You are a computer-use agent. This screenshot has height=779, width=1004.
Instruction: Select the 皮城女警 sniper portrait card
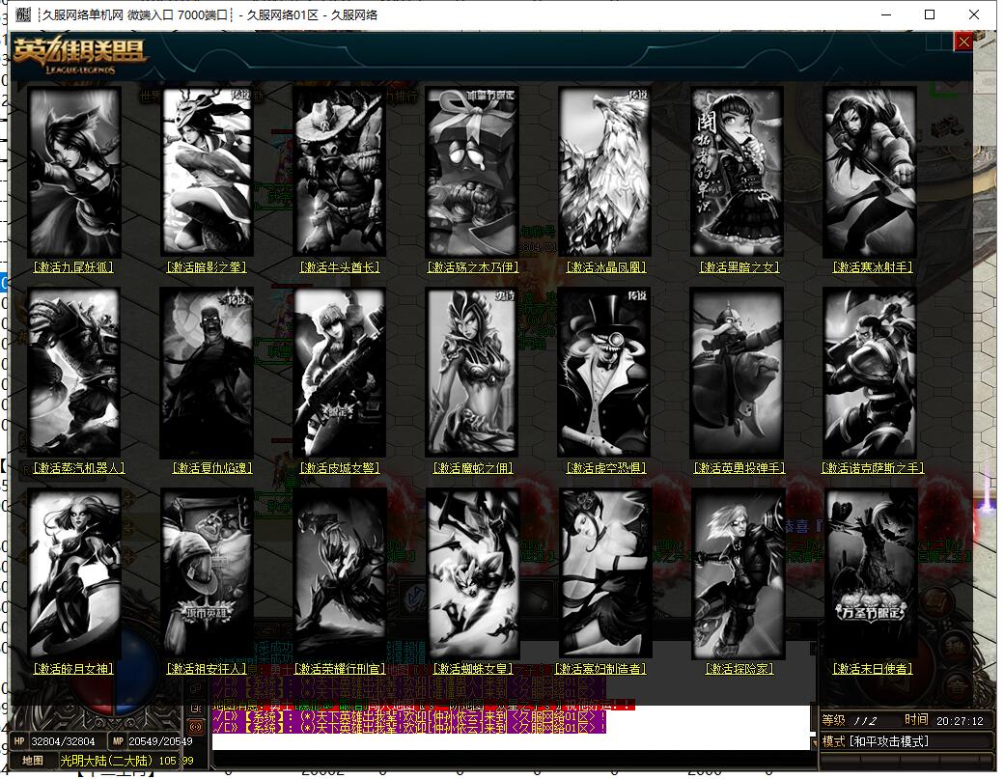tap(340, 373)
